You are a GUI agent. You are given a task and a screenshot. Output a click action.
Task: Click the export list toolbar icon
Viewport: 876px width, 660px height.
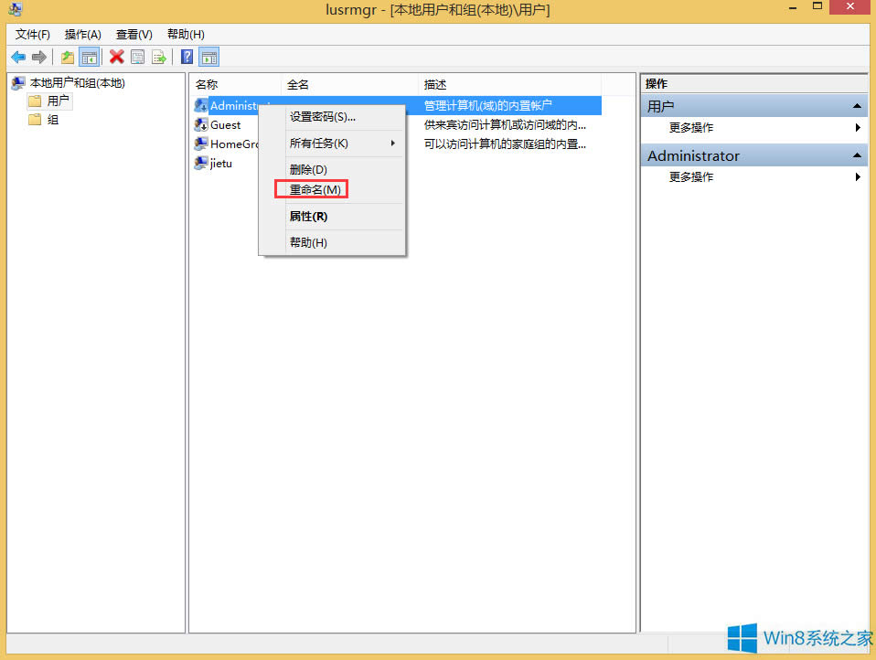coord(159,57)
